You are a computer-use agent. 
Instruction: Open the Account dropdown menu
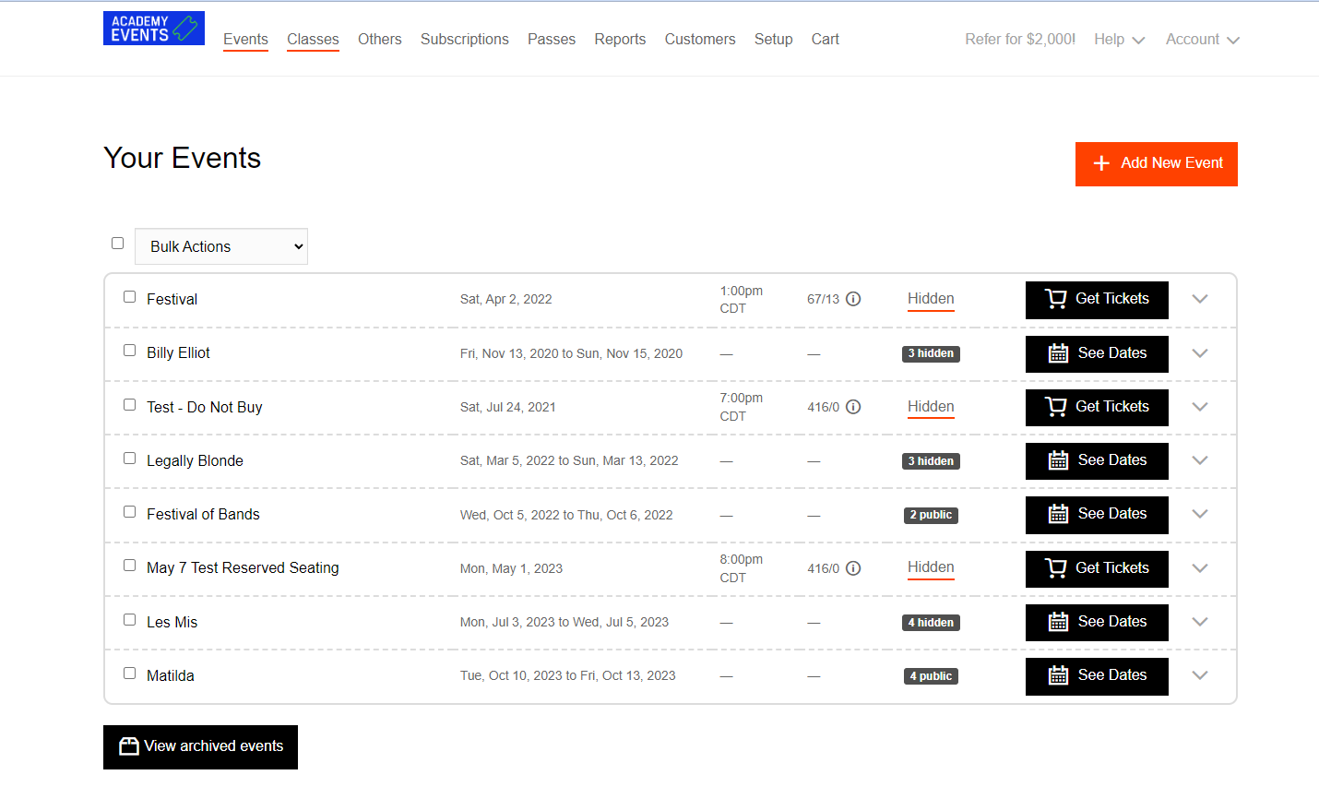coord(1202,39)
